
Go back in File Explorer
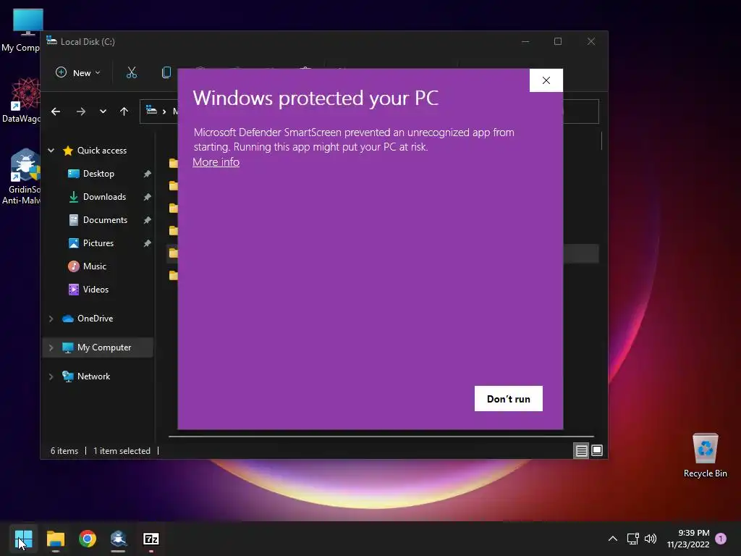click(56, 111)
